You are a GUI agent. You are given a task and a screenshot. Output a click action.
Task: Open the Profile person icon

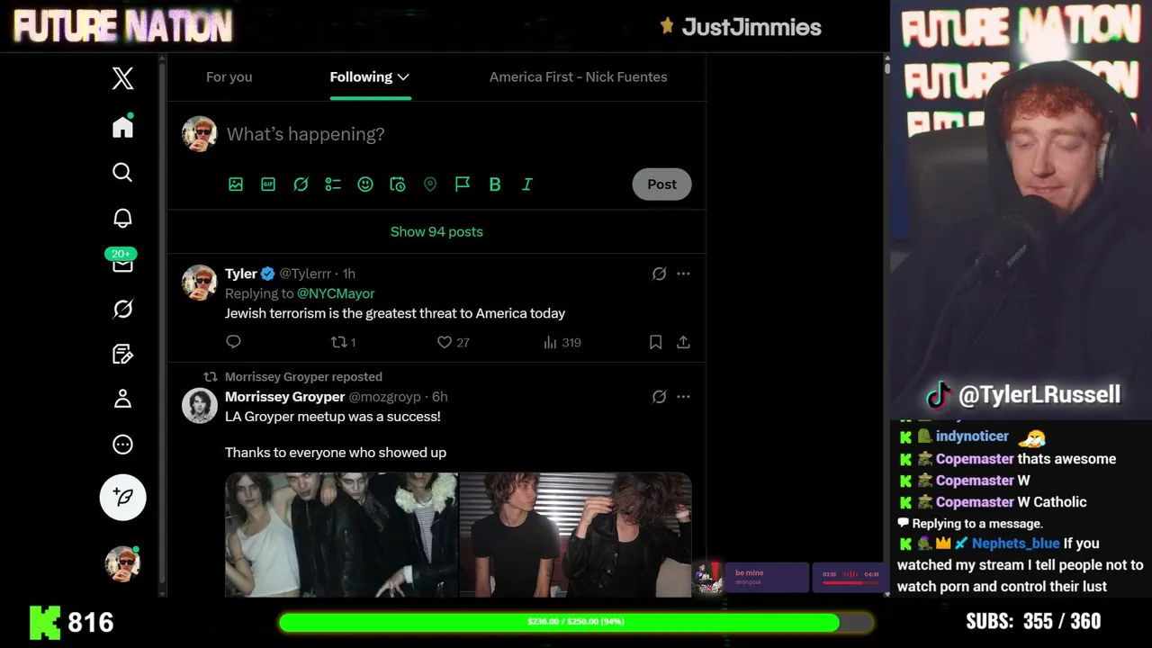[x=122, y=399]
